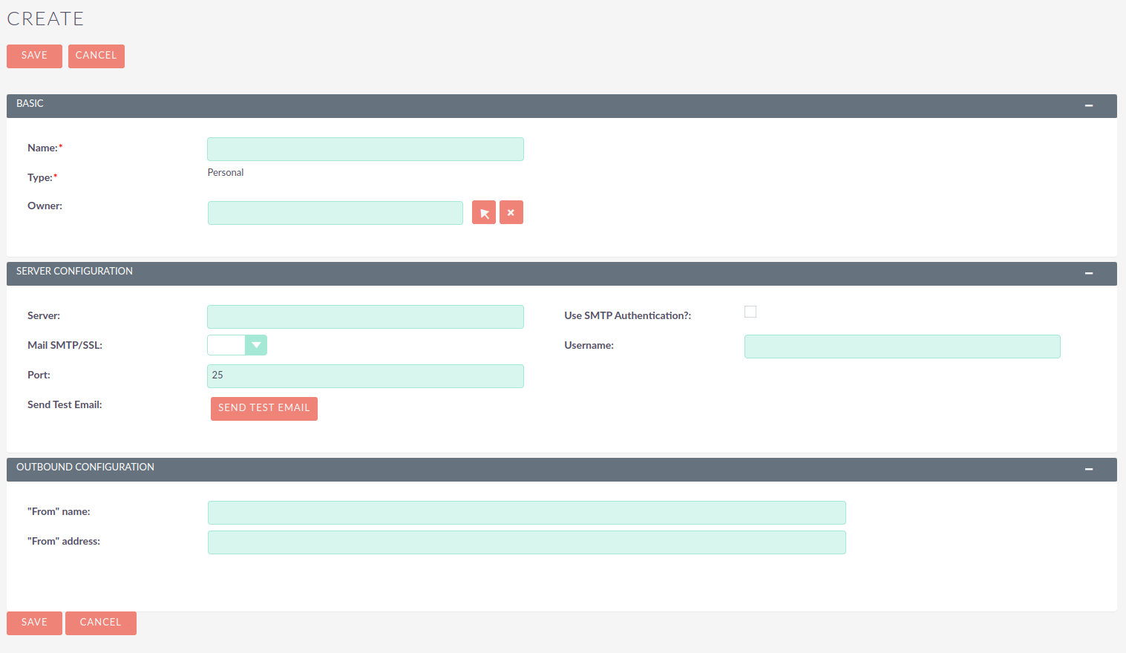Click into the Name input field
The height and width of the screenshot is (653, 1126).
(x=364, y=148)
